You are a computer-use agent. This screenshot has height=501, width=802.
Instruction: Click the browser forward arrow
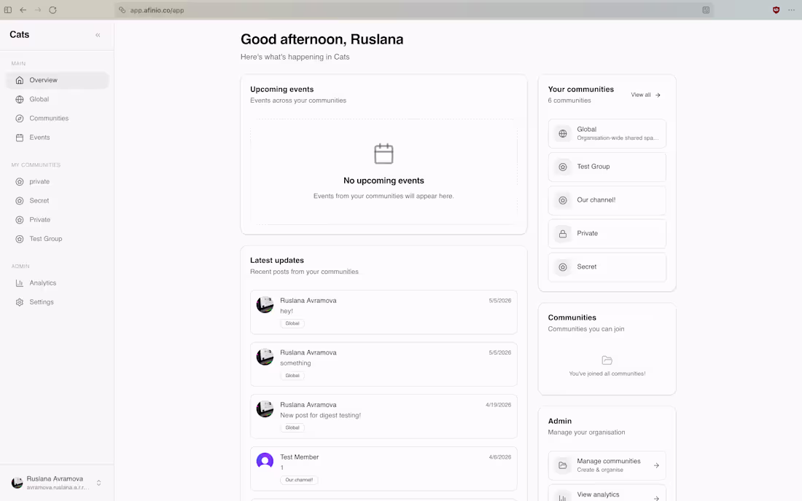coord(38,9)
